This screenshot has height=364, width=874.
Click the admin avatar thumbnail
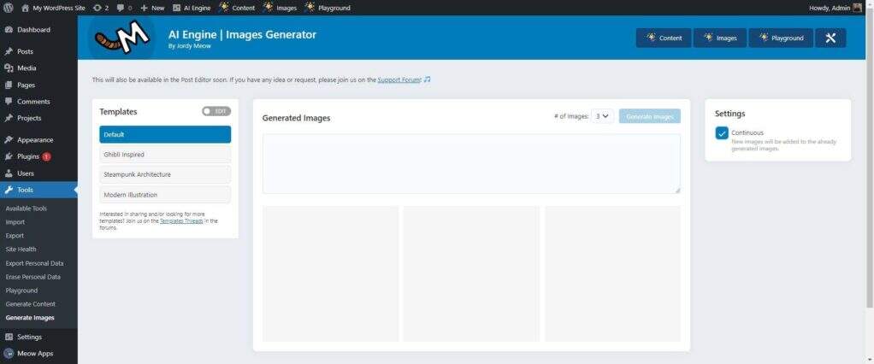[x=857, y=8]
